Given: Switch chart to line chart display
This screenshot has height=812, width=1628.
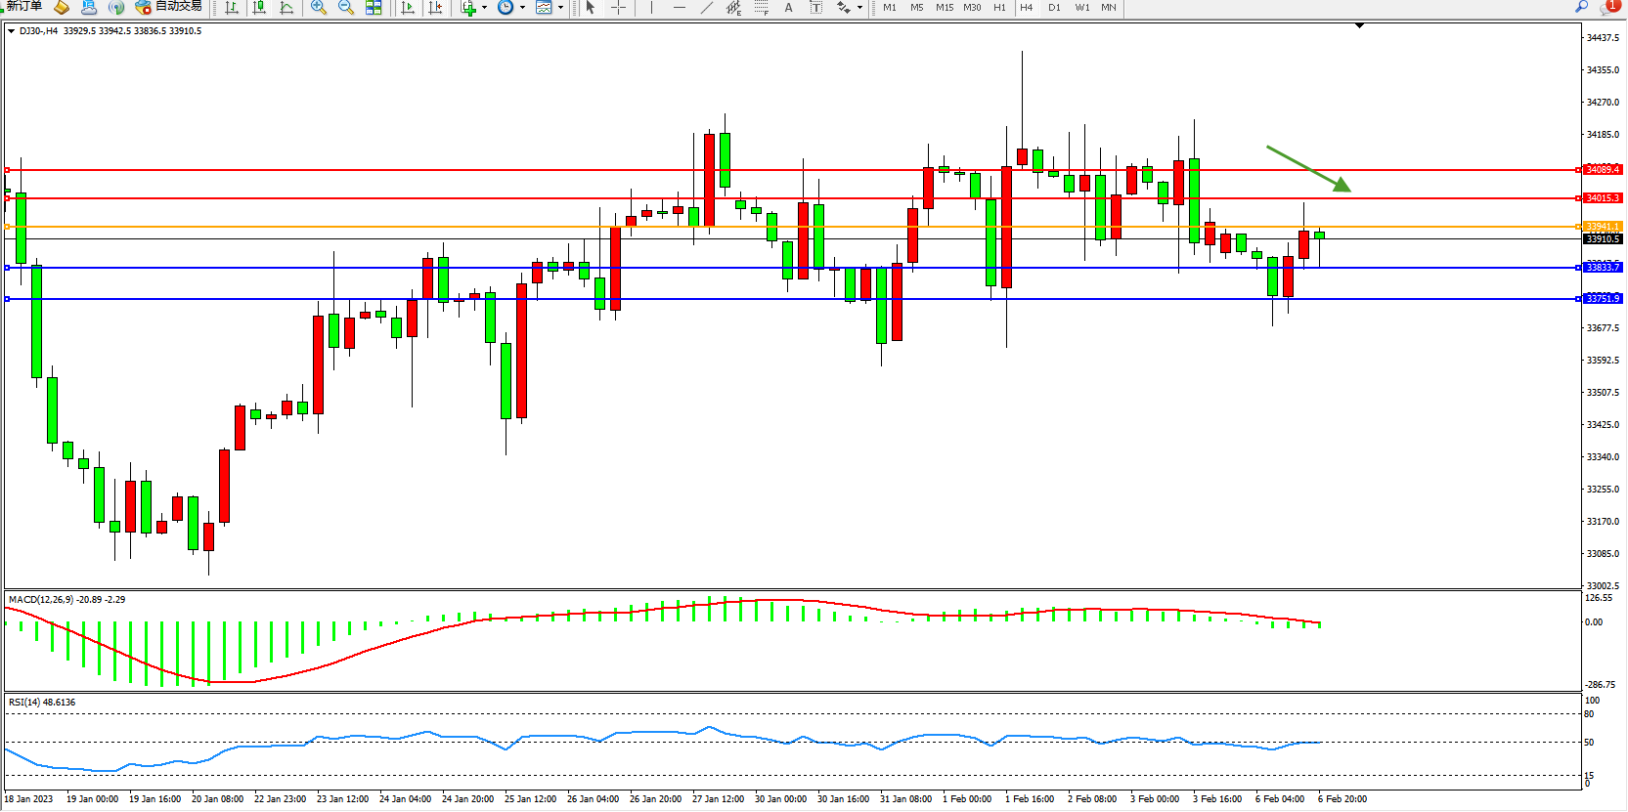Looking at the screenshot, I should (286, 7).
